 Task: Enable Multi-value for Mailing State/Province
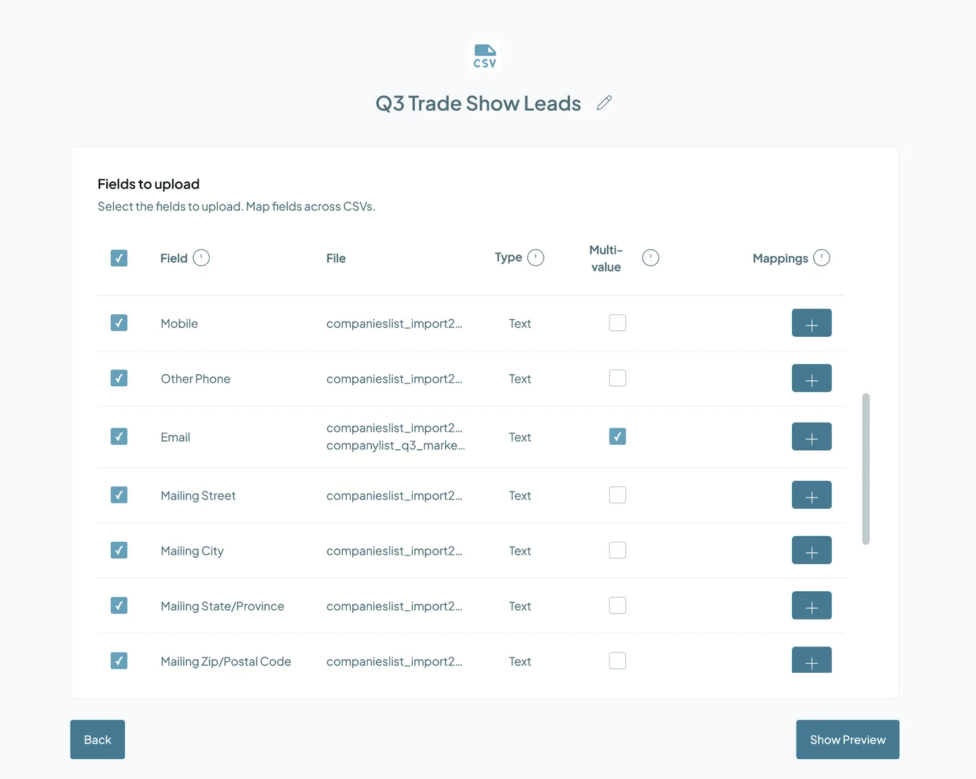point(617,606)
